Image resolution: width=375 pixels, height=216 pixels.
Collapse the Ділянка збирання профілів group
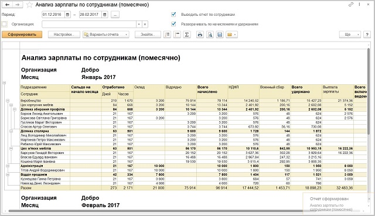tap(15, 109)
